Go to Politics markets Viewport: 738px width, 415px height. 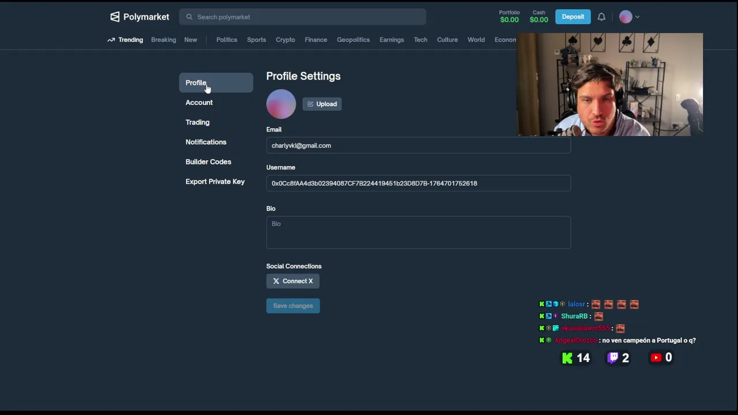pyautogui.click(x=227, y=40)
